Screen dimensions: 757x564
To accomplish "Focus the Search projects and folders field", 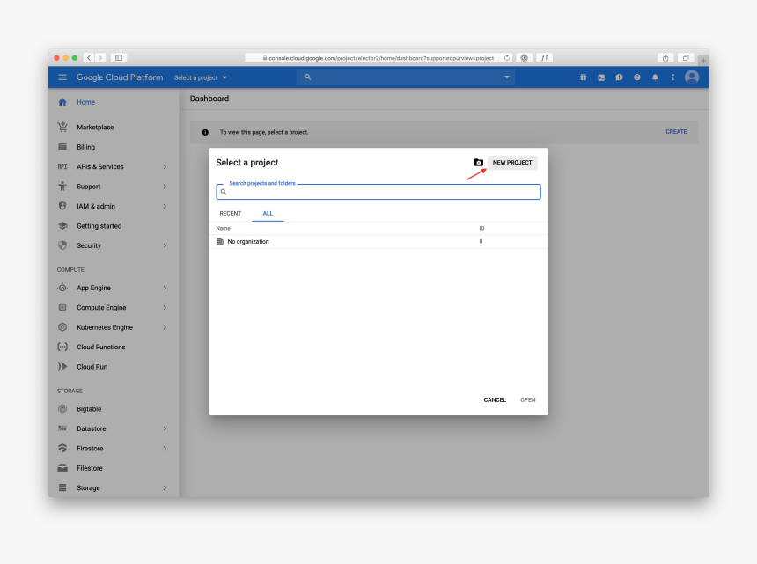I will 378,192.
